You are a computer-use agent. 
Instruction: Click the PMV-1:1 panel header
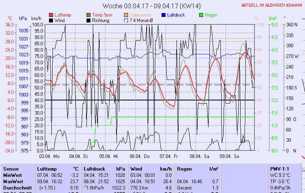point(279,169)
